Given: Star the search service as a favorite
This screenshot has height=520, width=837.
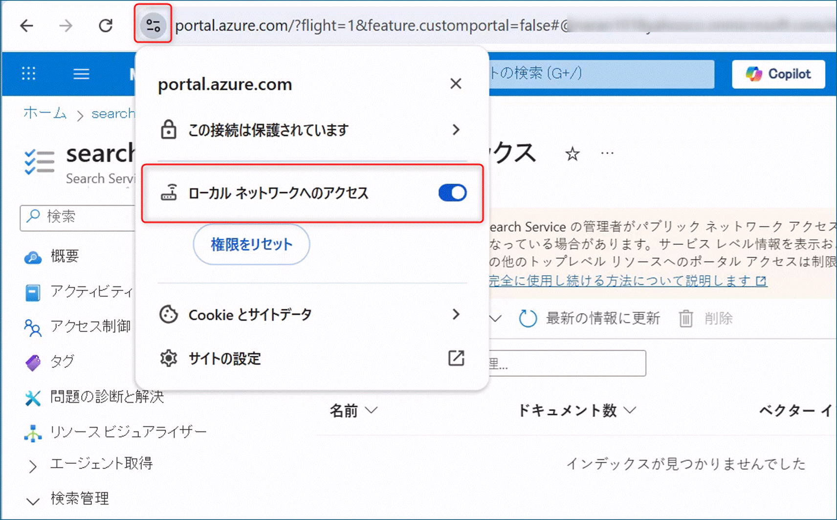Looking at the screenshot, I should [x=572, y=154].
